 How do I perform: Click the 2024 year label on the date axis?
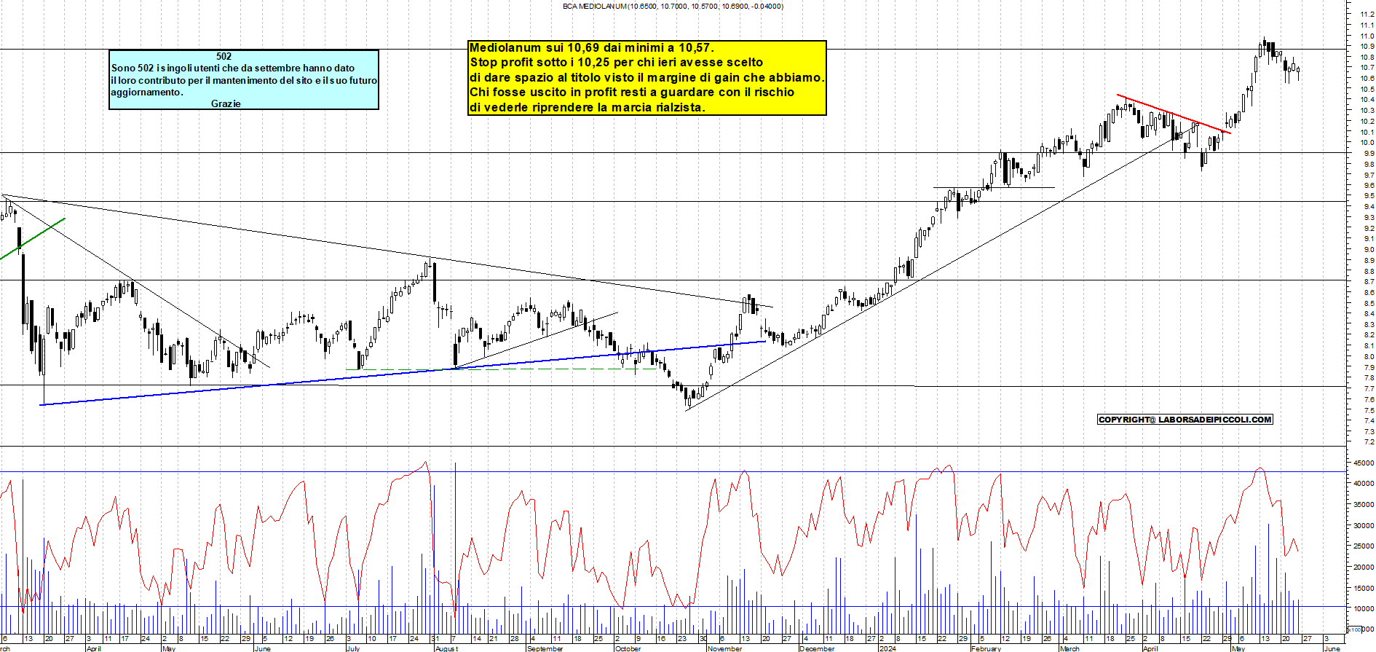coord(888,648)
